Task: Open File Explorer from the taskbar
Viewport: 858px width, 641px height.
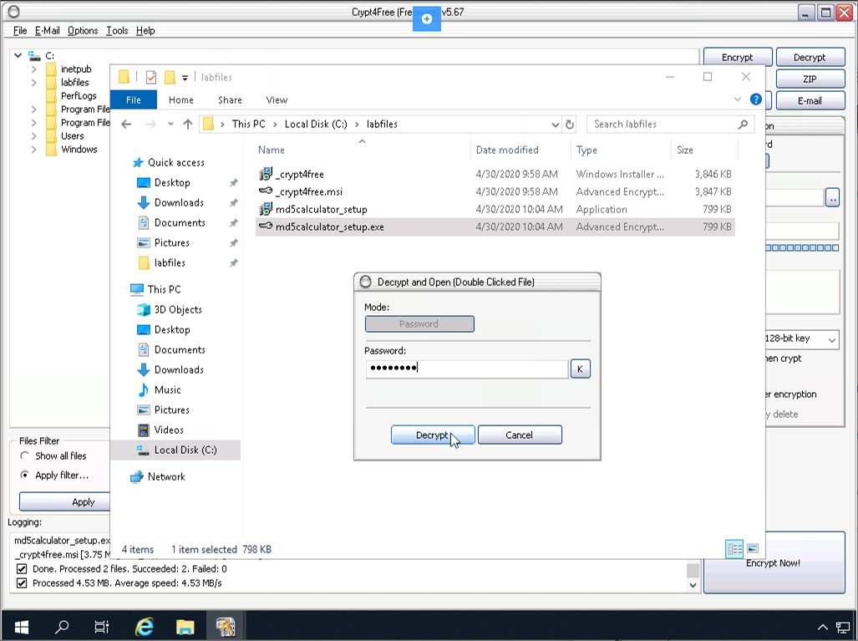Action: (x=185, y=626)
